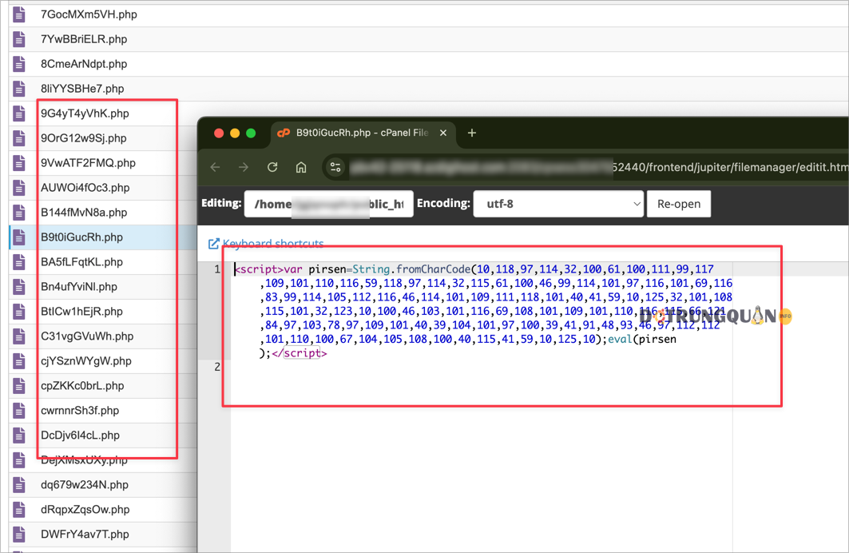Click the Re-open button
Viewport: 849px width, 553px height.
point(678,205)
